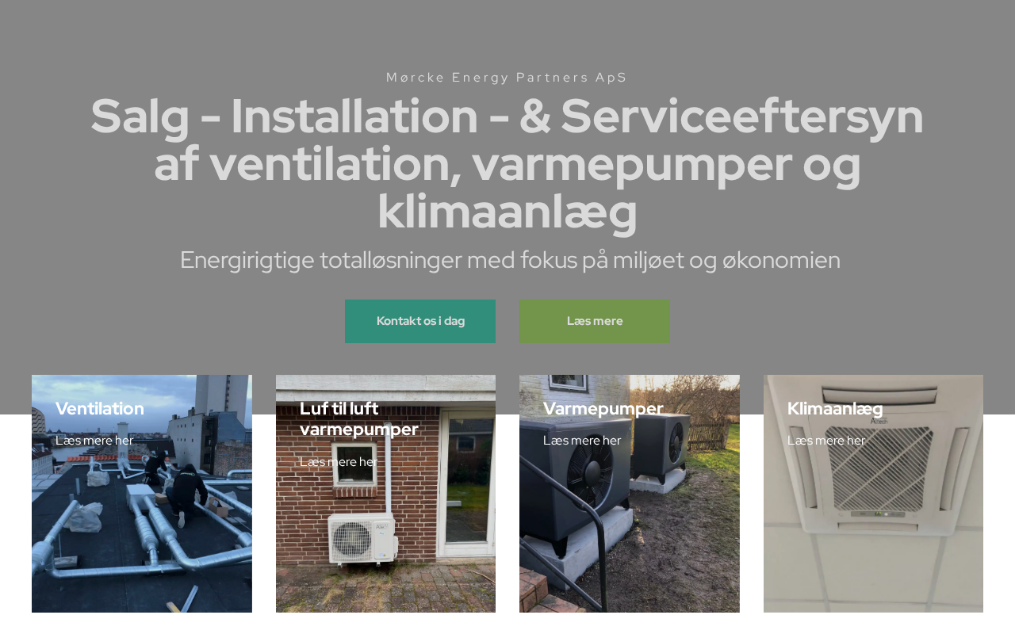
Task: Click the rear heat pump unit by the fence
Action: (x=661, y=446)
